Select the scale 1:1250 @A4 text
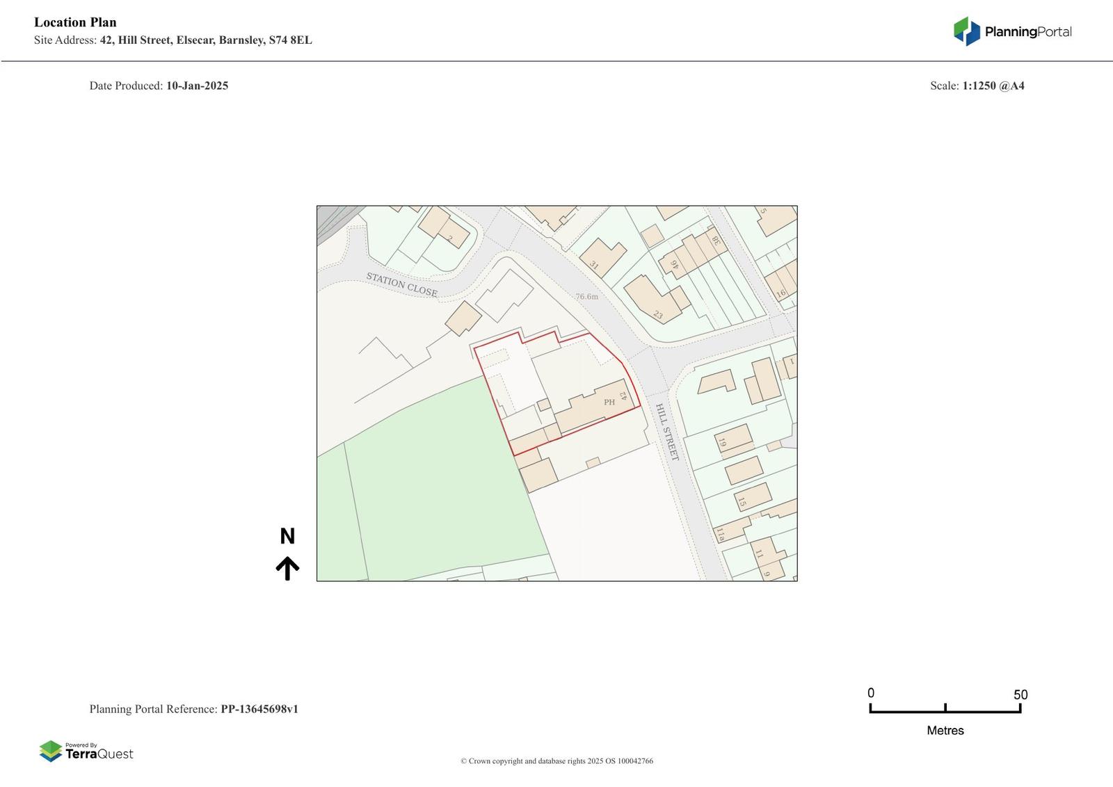The height and width of the screenshot is (787, 1113). click(x=993, y=86)
